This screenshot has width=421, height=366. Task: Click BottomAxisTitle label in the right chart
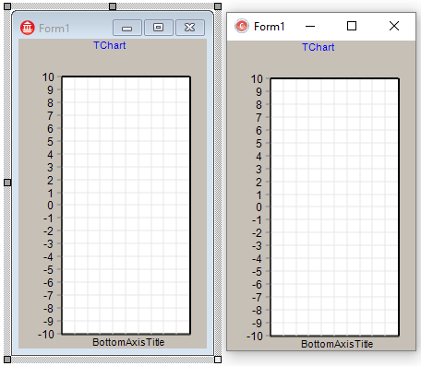click(337, 344)
